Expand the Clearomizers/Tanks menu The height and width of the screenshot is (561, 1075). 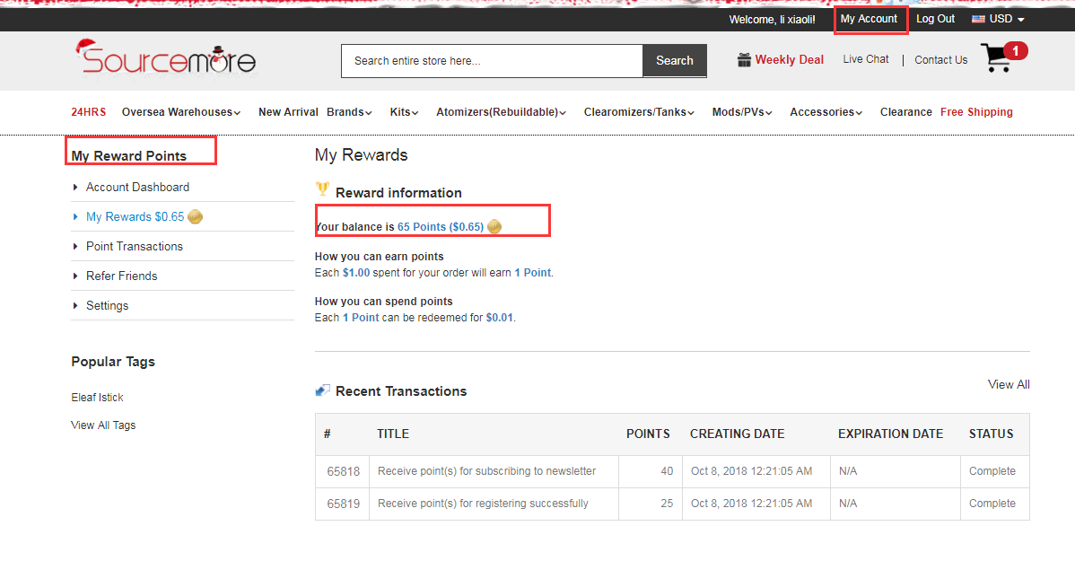pyautogui.click(x=639, y=112)
